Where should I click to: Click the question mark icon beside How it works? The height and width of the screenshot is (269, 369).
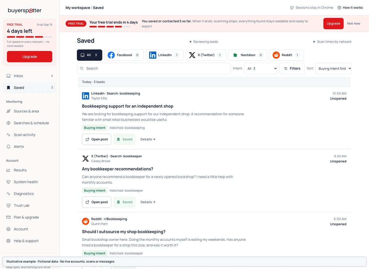339,8
